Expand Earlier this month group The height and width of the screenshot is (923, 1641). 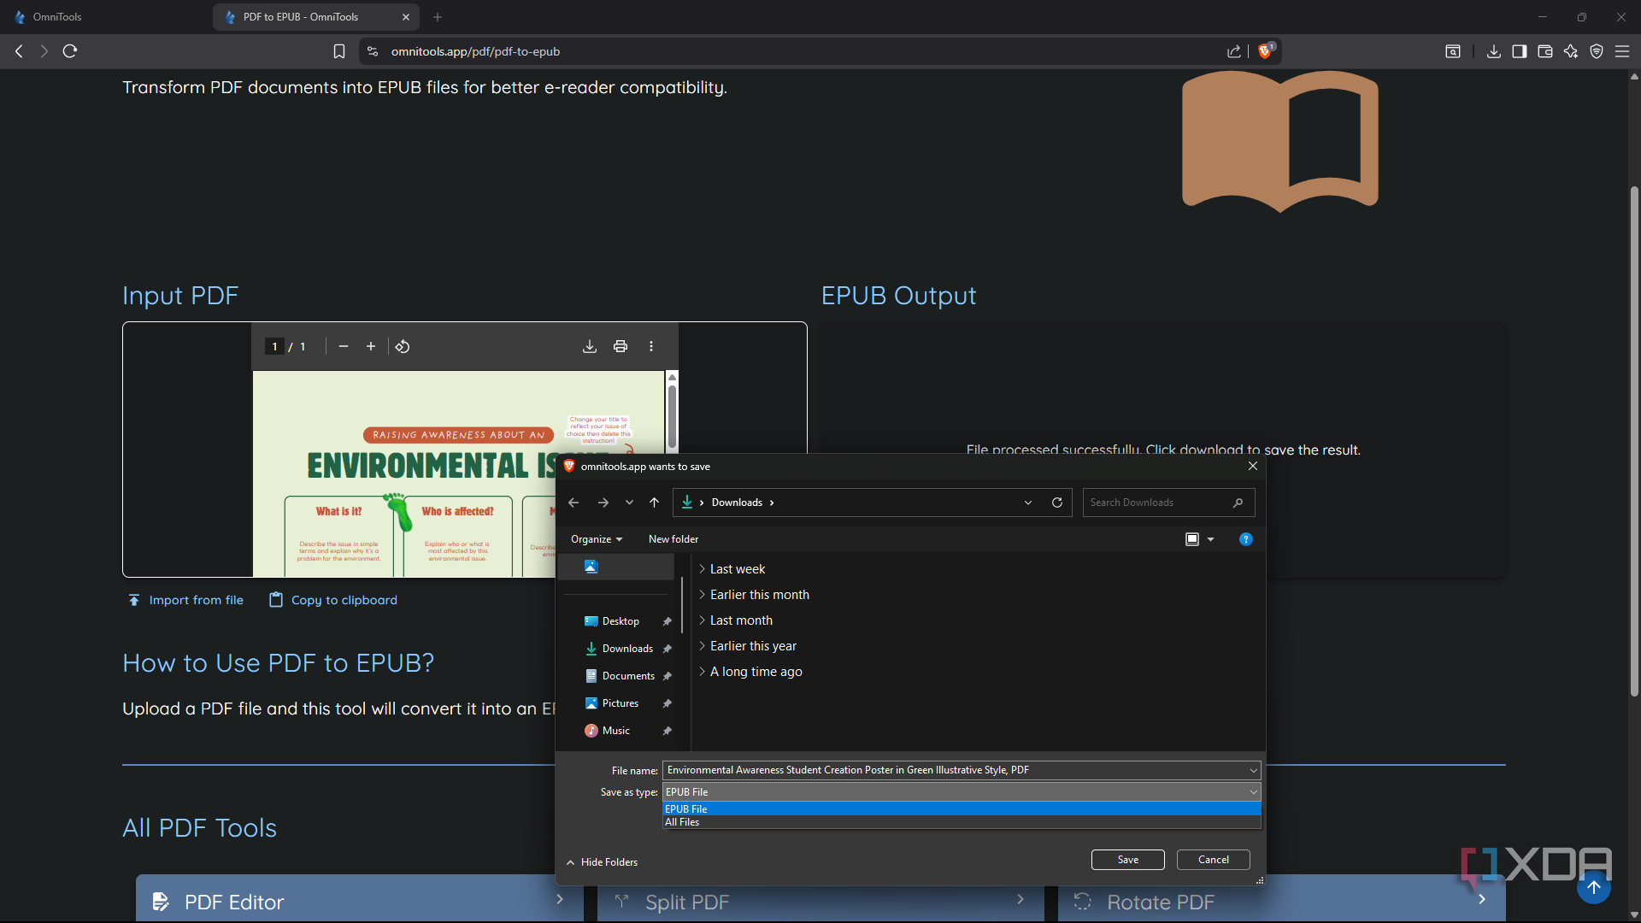coord(703,595)
